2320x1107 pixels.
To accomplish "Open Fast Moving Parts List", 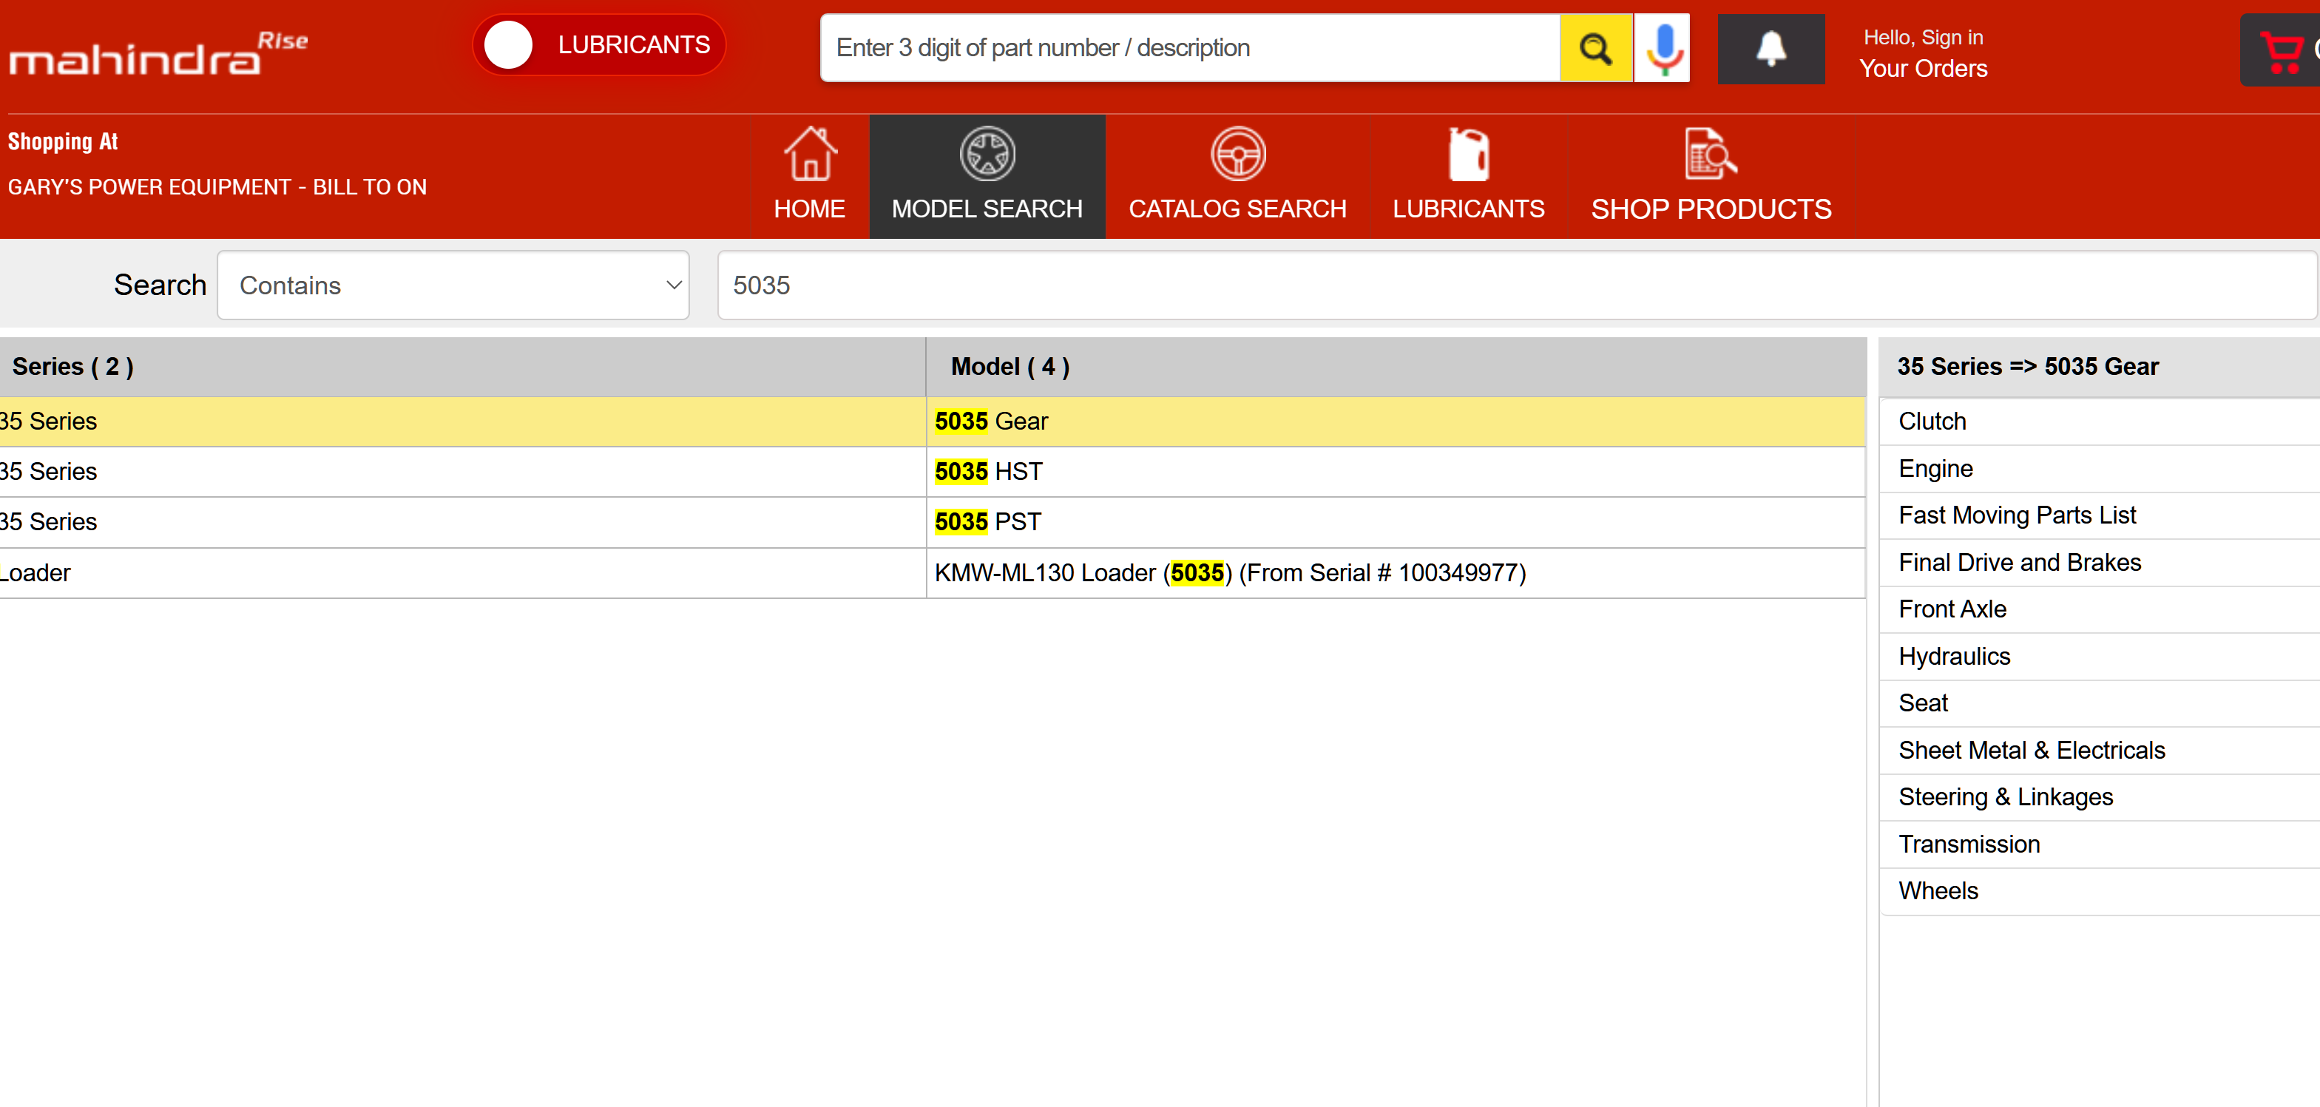I will click(2100, 515).
